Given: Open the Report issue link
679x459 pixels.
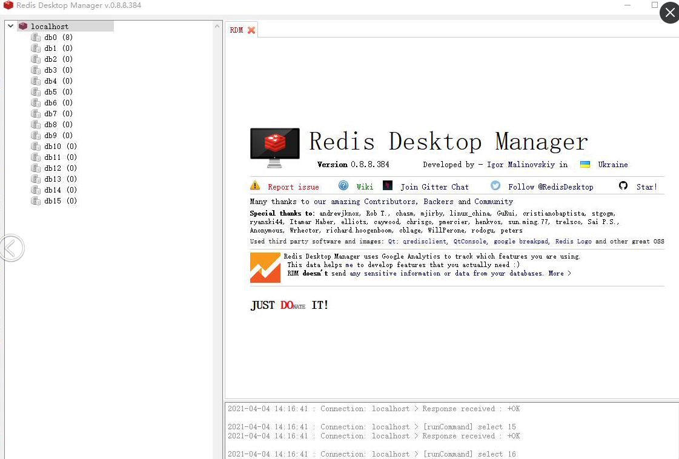Looking at the screenshot, I should coord(293,187).
